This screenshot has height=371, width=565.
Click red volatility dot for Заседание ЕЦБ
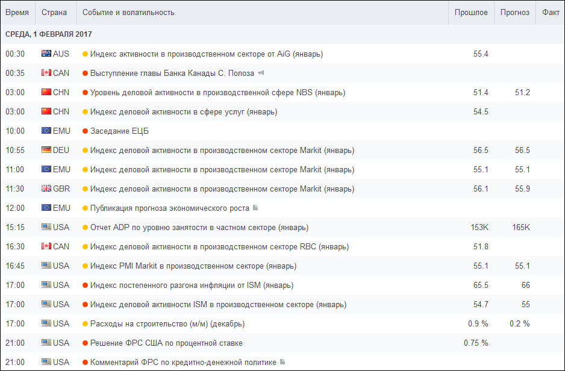click(86, 131)
